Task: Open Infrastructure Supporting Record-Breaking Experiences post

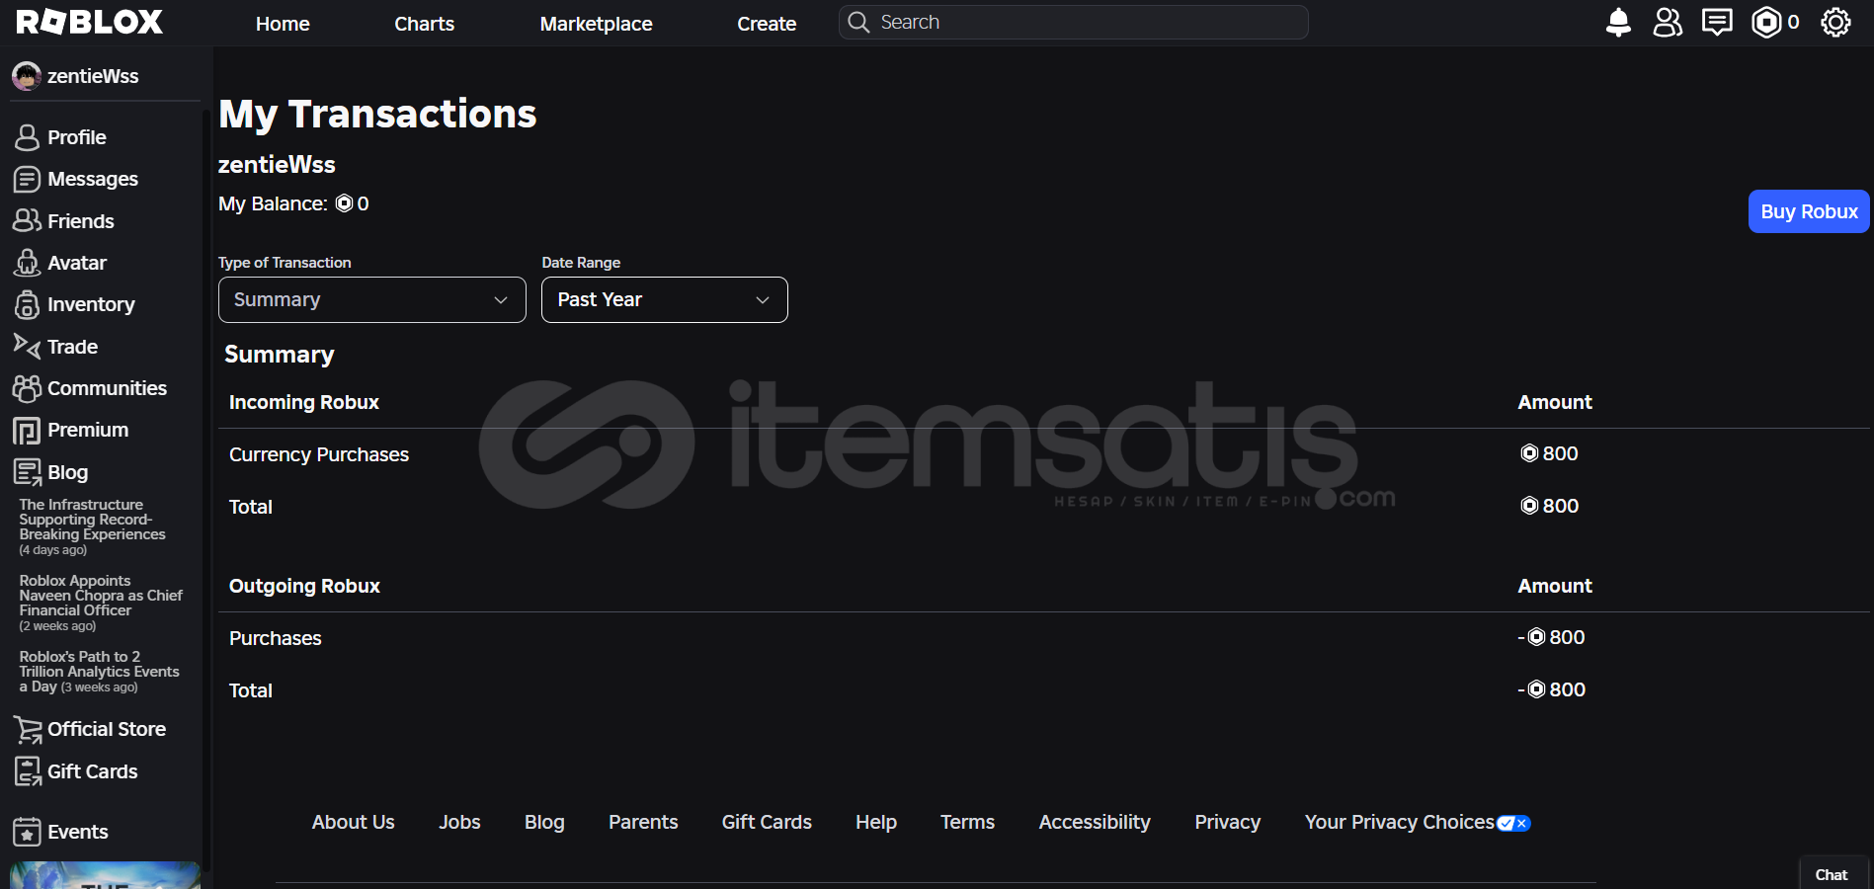Action: click(92, 526)
